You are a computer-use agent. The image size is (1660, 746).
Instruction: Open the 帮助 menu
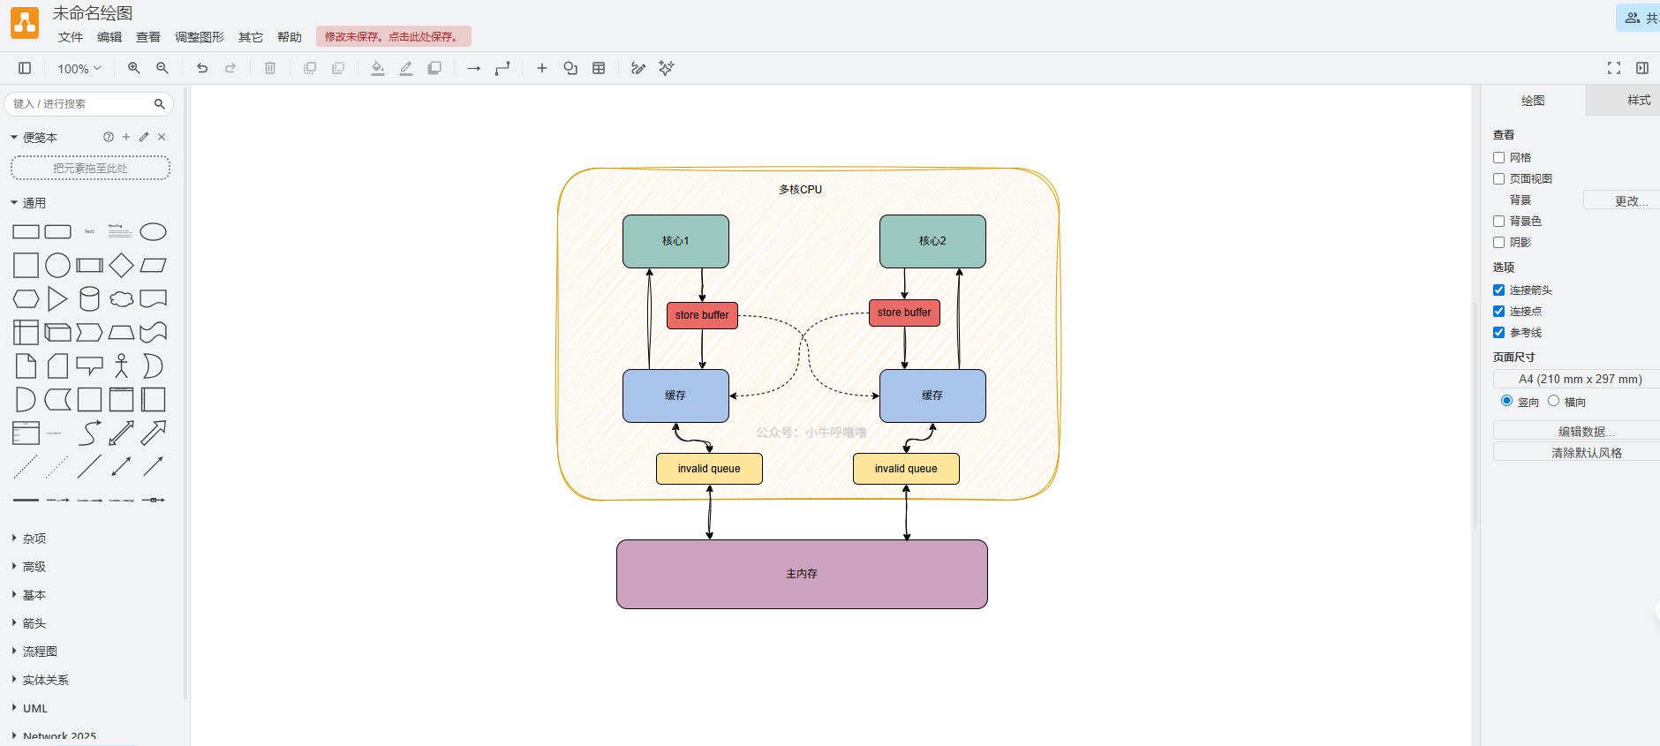pyautogui.click(x=290, y=37)
